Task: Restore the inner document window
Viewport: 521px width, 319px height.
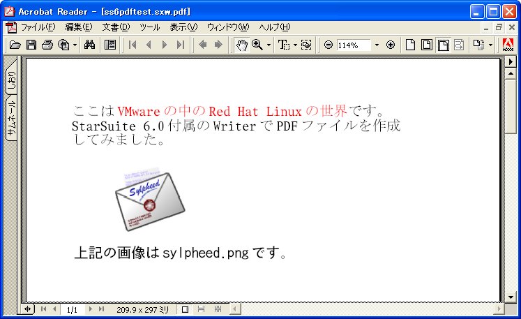Action: 499,28
